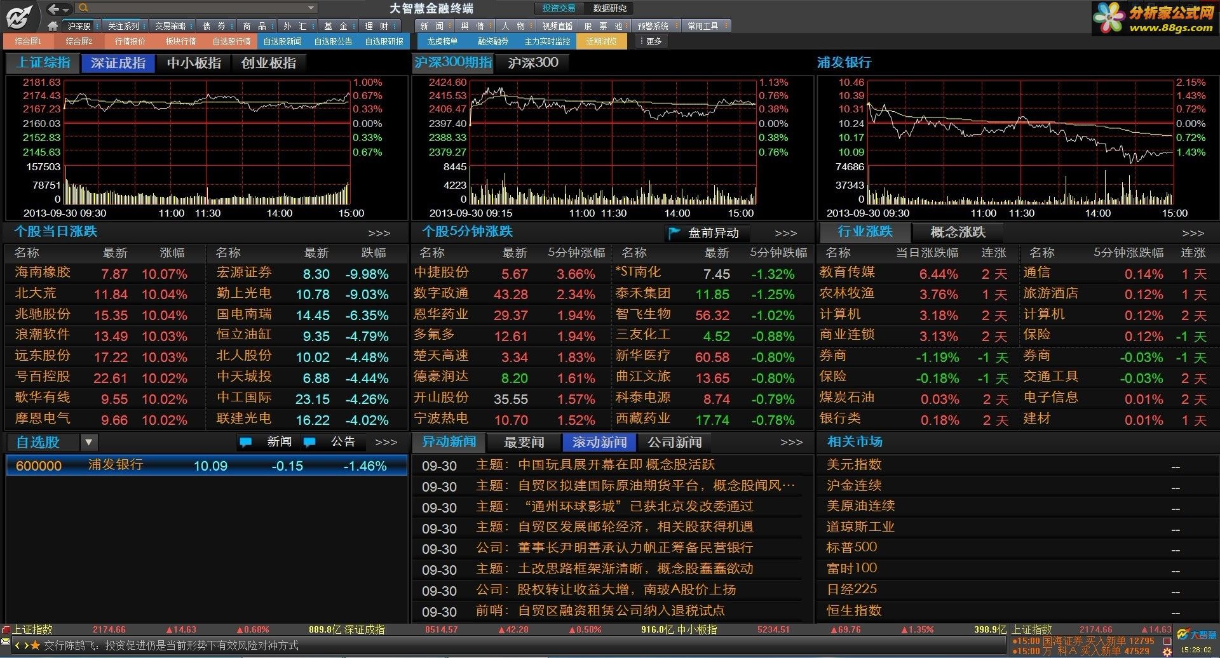Screen dimensions: 1220x658
Task: Click the magnifier icon in the search box
Action: [83, 8]
